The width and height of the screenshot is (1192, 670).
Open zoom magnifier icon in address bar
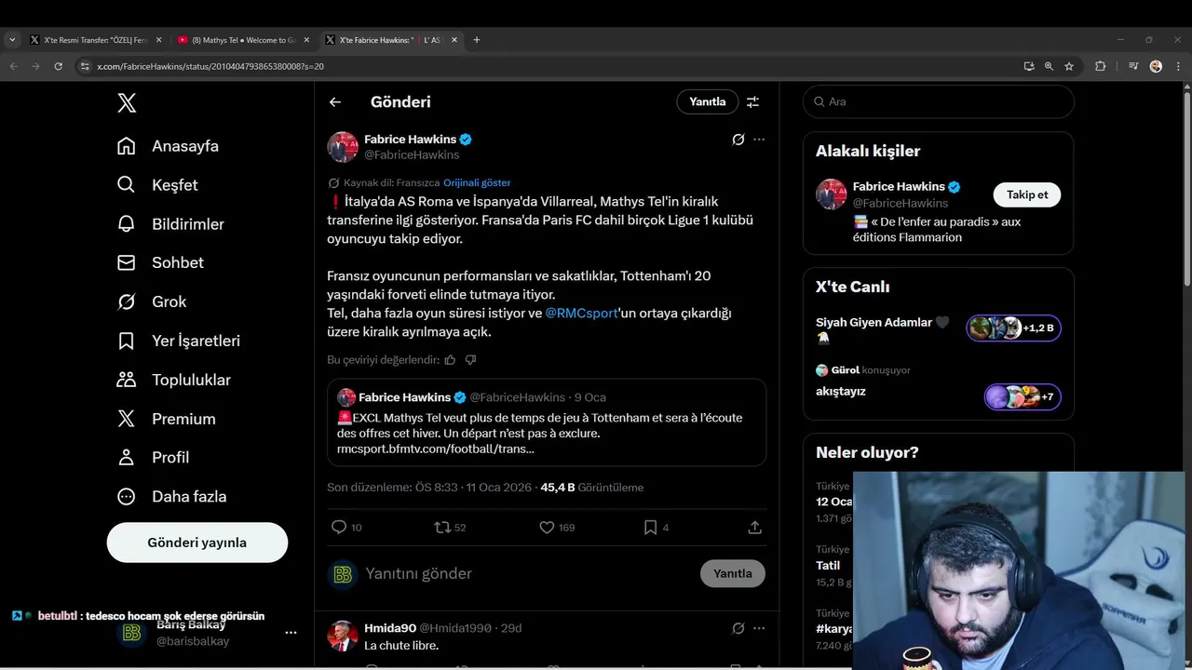[1049, 66]
